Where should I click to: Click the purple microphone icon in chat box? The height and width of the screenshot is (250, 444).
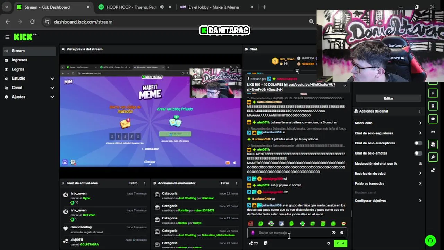(x=253, y=233)
